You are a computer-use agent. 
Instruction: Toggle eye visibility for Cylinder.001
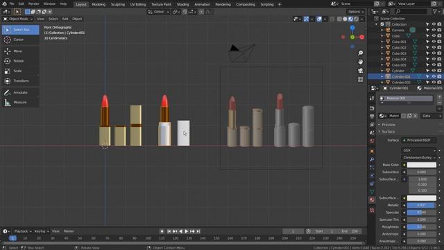[434, 76]
